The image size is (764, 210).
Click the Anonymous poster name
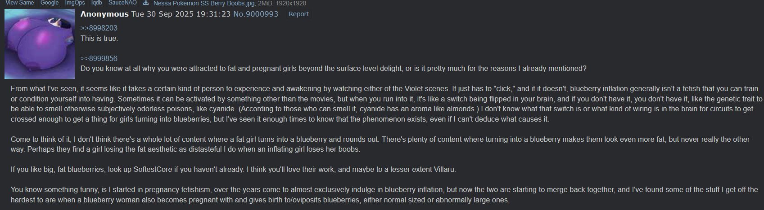coord(104,14)
